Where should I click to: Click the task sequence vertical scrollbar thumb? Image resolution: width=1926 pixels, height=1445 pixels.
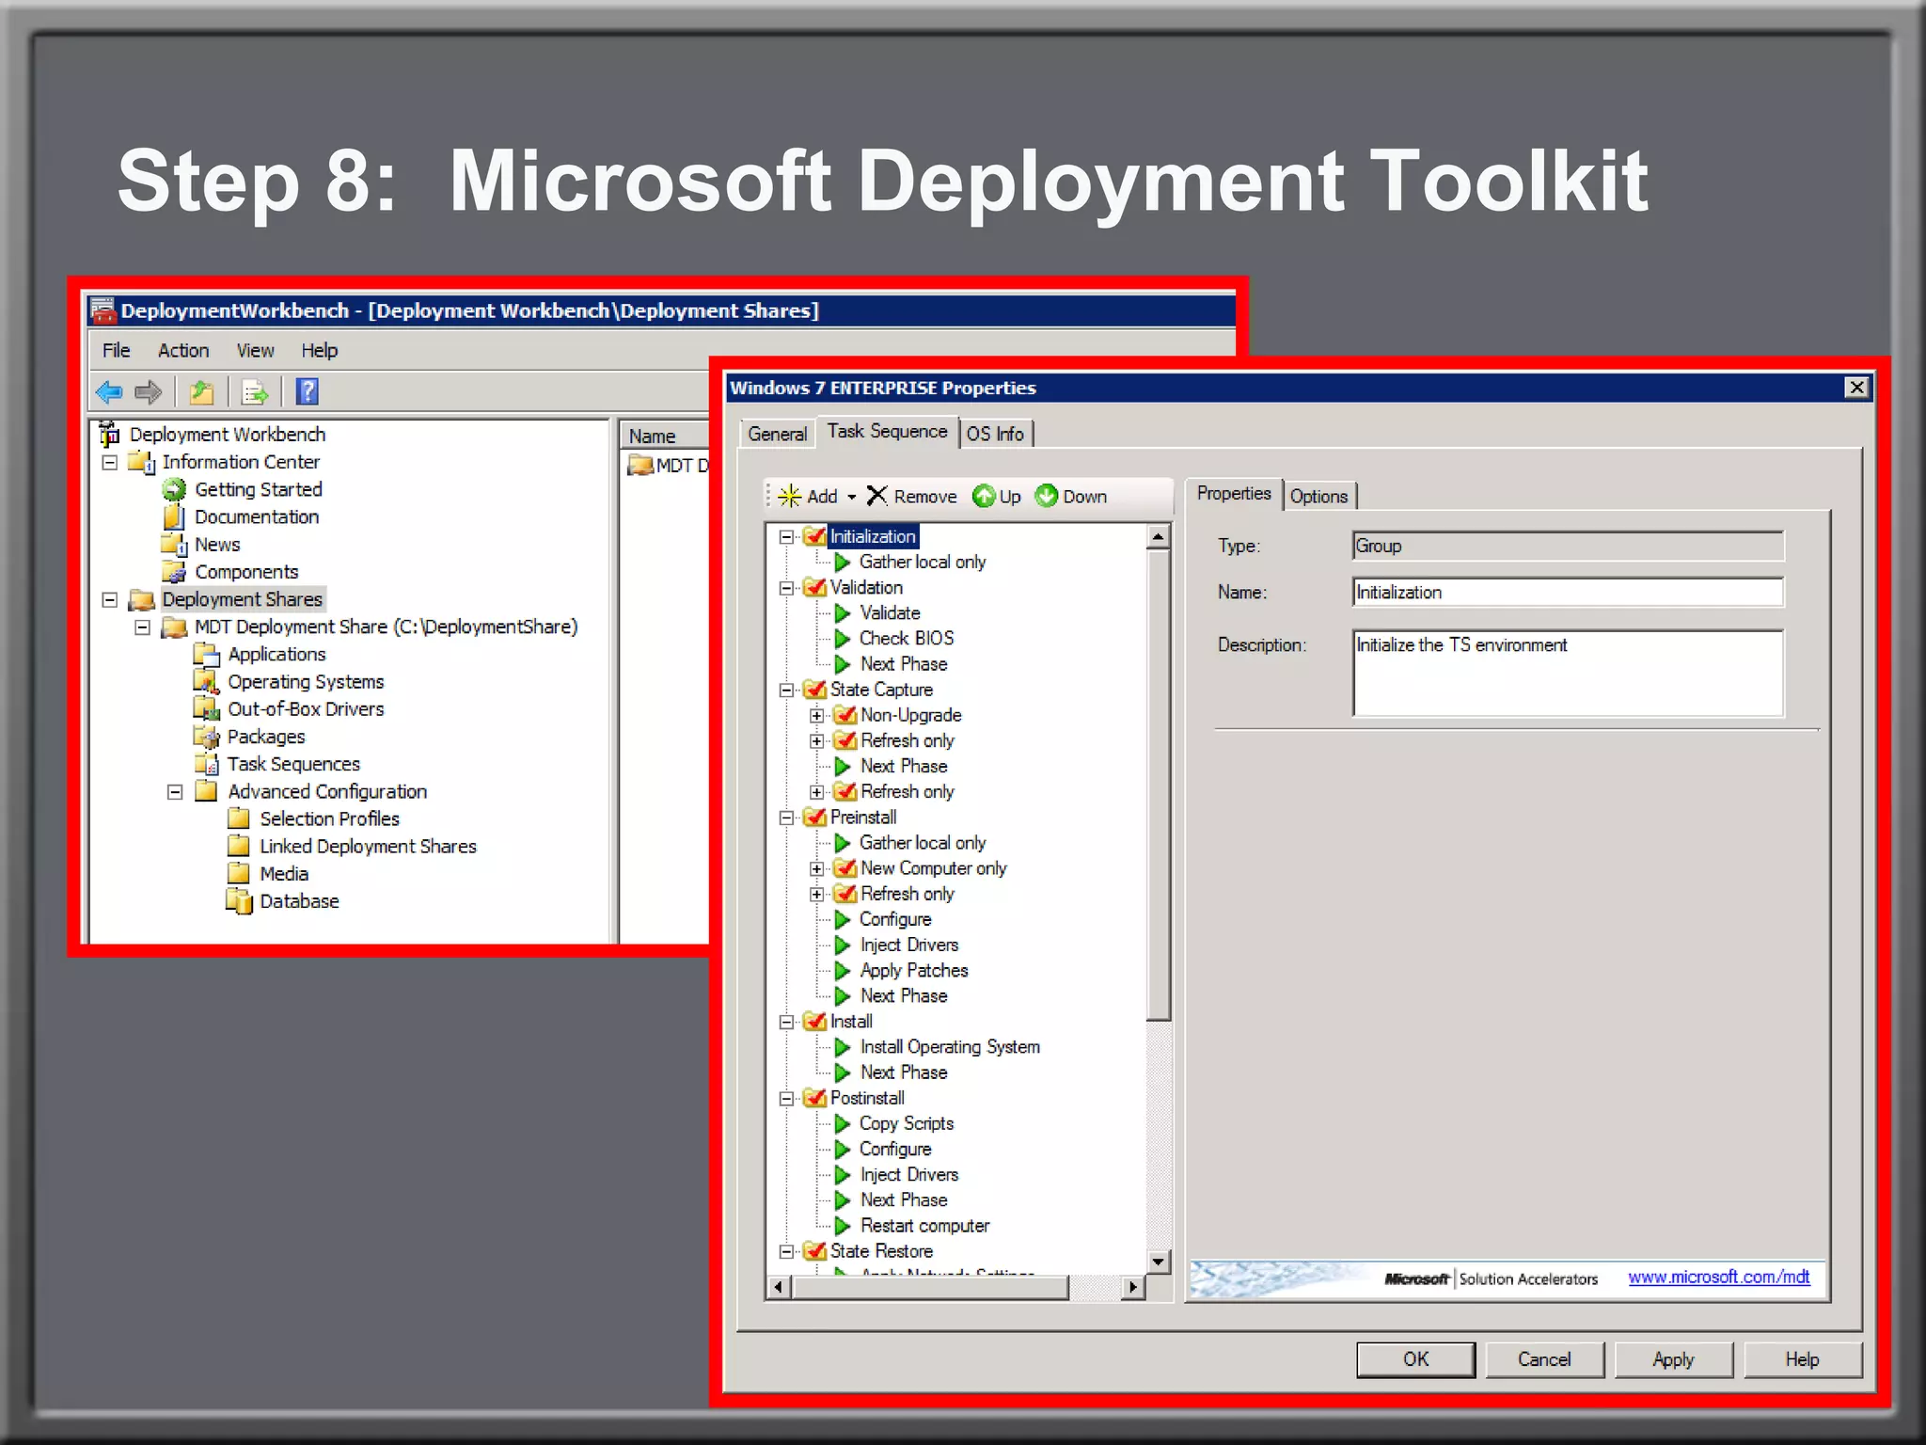pyautogui.click(x=1159, y=785)
